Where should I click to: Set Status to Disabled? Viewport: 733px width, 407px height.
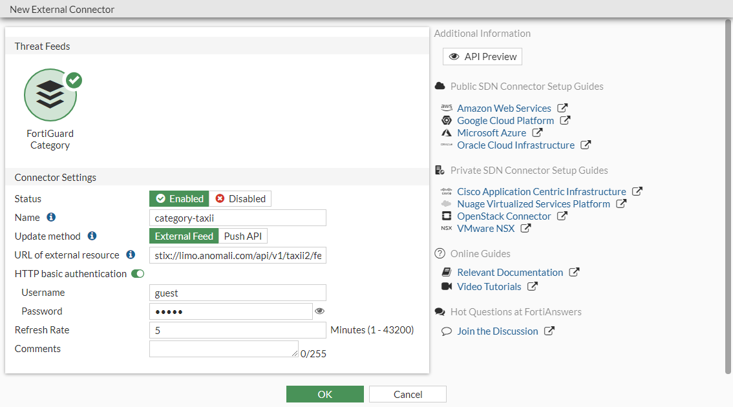coord(240,198)
